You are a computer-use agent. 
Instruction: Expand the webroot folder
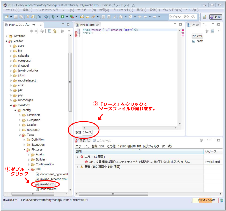tap(6, 36)
